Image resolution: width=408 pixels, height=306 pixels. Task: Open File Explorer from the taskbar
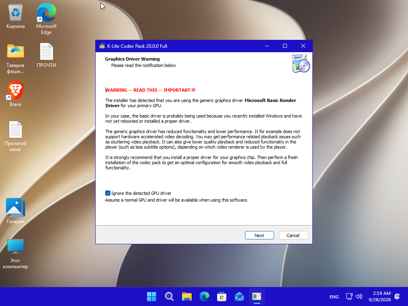tap(186, 296)
